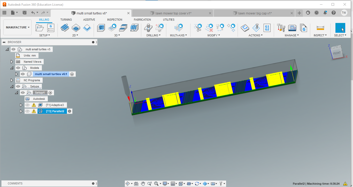Click the New Setup folder icon

click(x=40, y=28)
